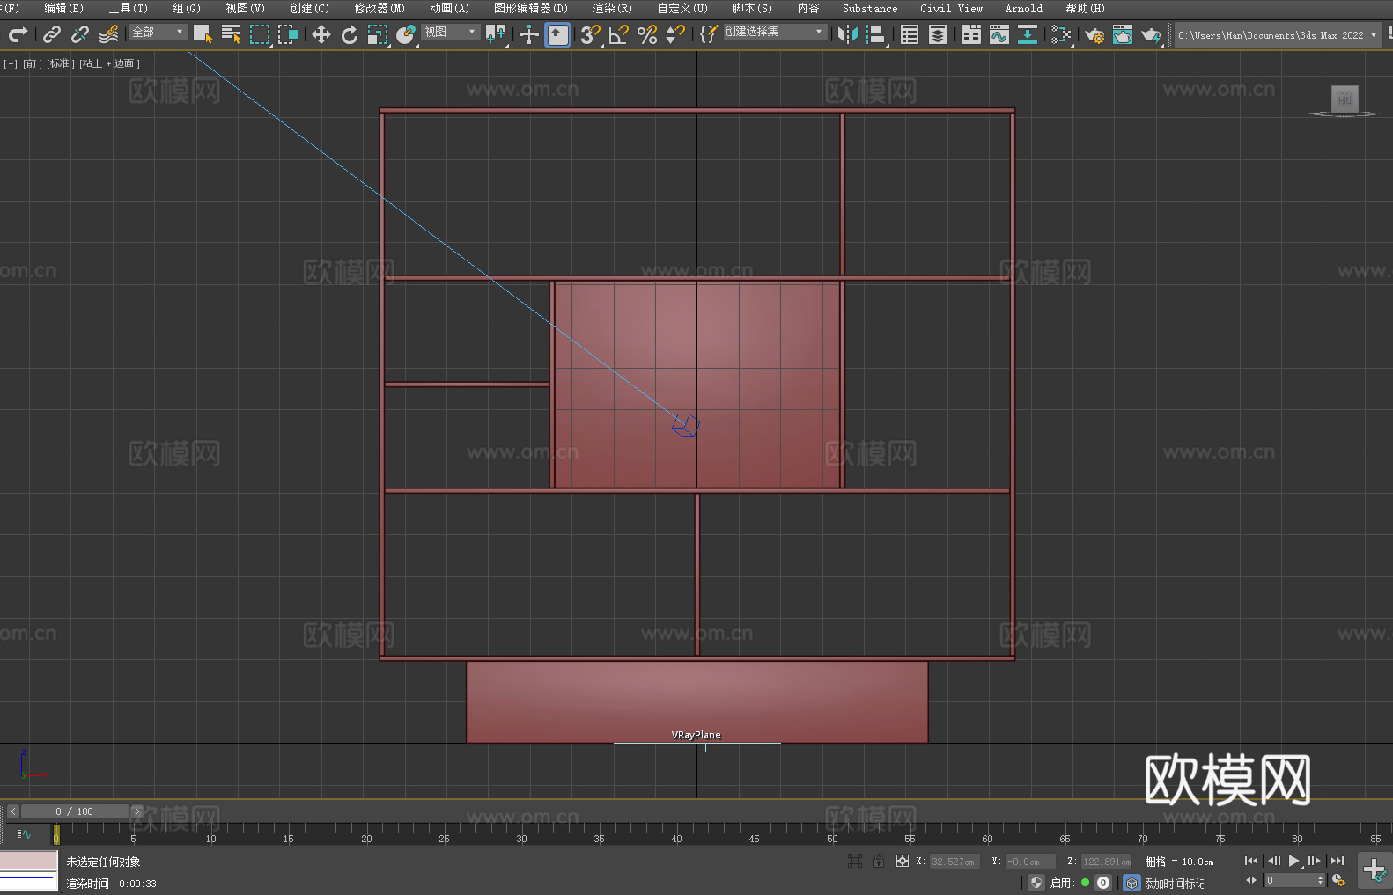Toggle 3D Snaps button

pos(591,34)
